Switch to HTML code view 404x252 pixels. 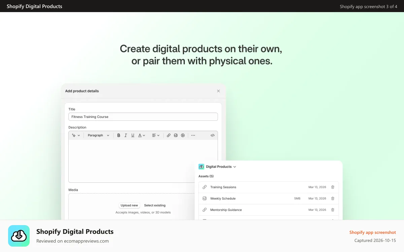click(x=212, y=135)
